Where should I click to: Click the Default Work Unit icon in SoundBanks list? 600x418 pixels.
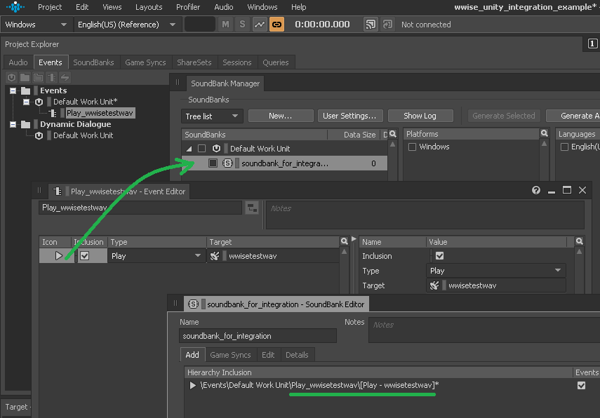point(216,149)
